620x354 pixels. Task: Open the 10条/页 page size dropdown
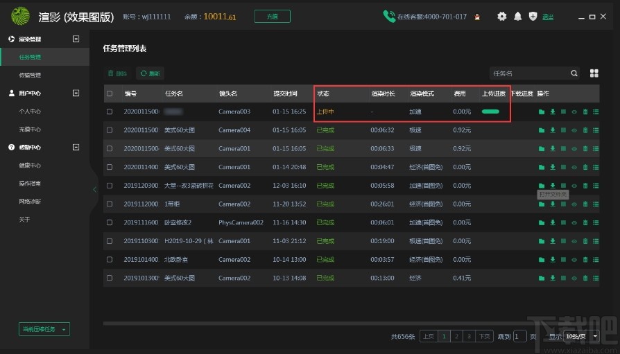pos(581,336)
